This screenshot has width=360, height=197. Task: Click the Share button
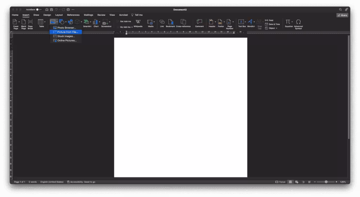(x=342, y=15)
